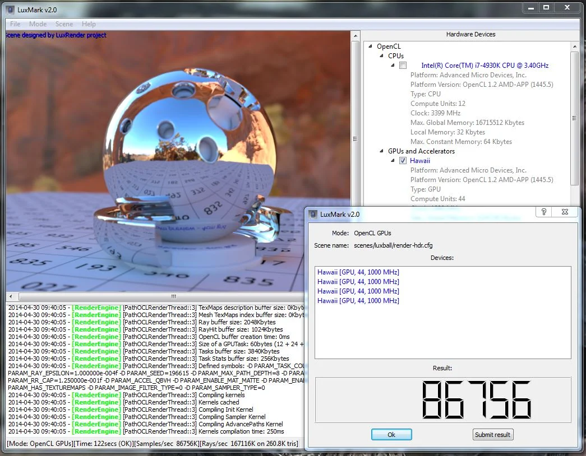Open the File menu
586x456 pixels.
click(x=15, y=24)
